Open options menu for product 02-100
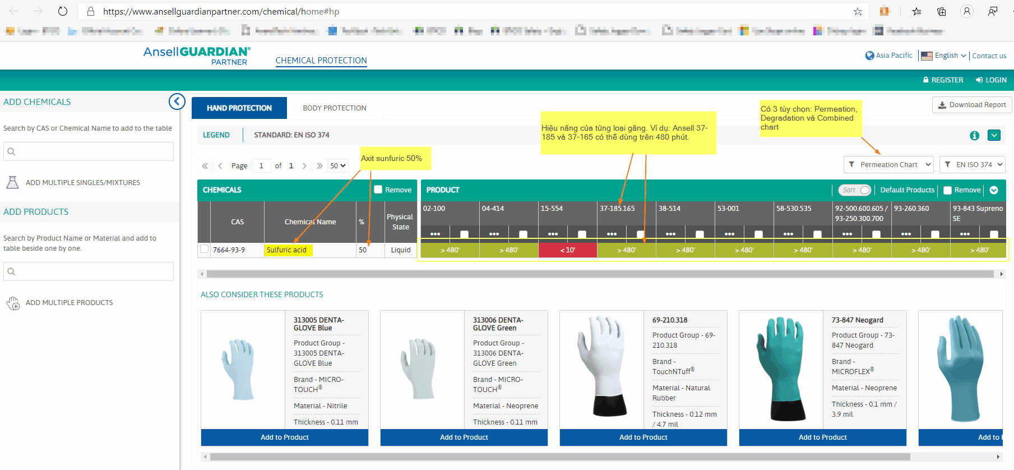The image size is (1014, 470). 435,233
